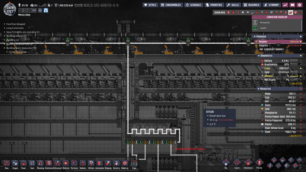This screenshot has width=306, height=172.
Task: Select the Shipping build category
Action: point(108,164)
